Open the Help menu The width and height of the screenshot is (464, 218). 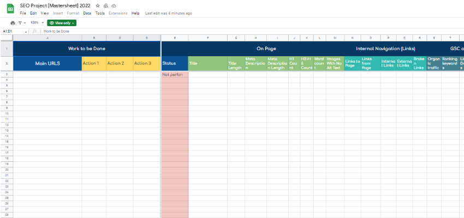click(x=135, y=13)
